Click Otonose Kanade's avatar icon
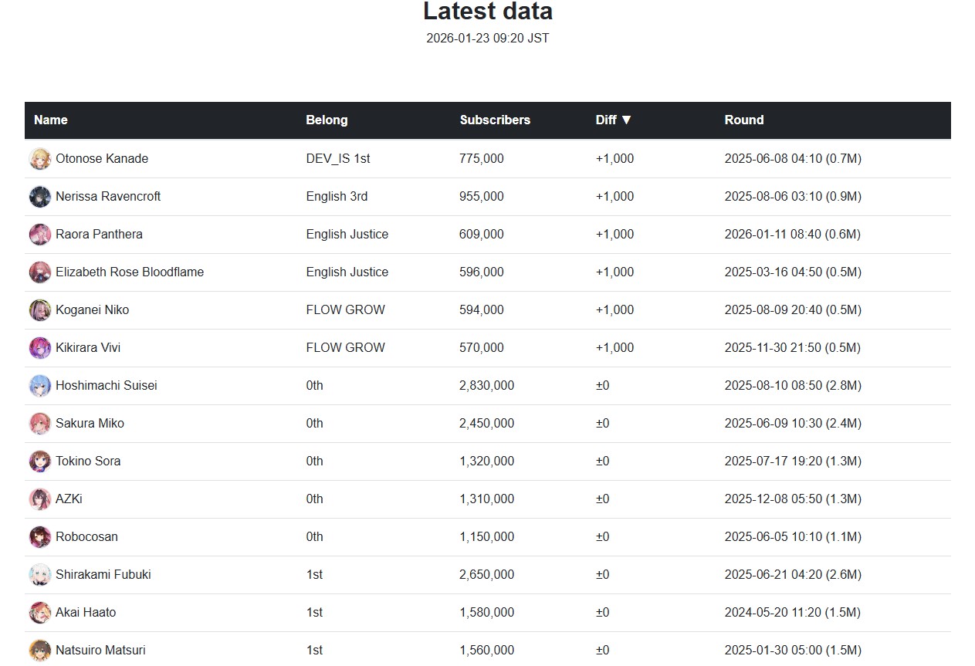 [40, 159]
